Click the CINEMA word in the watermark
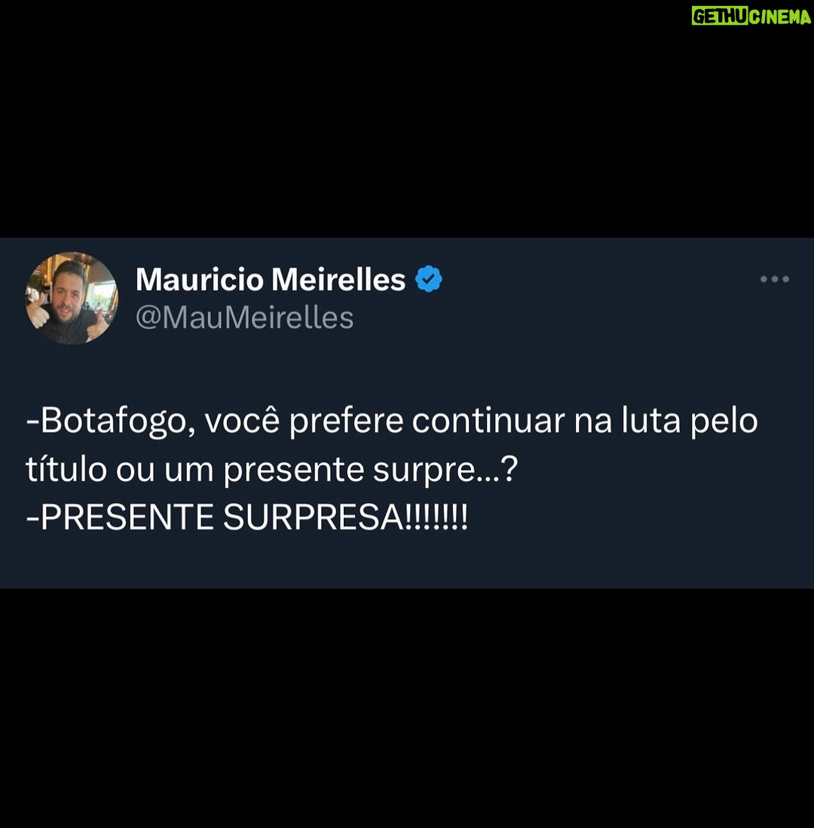 tap(780, 17)
